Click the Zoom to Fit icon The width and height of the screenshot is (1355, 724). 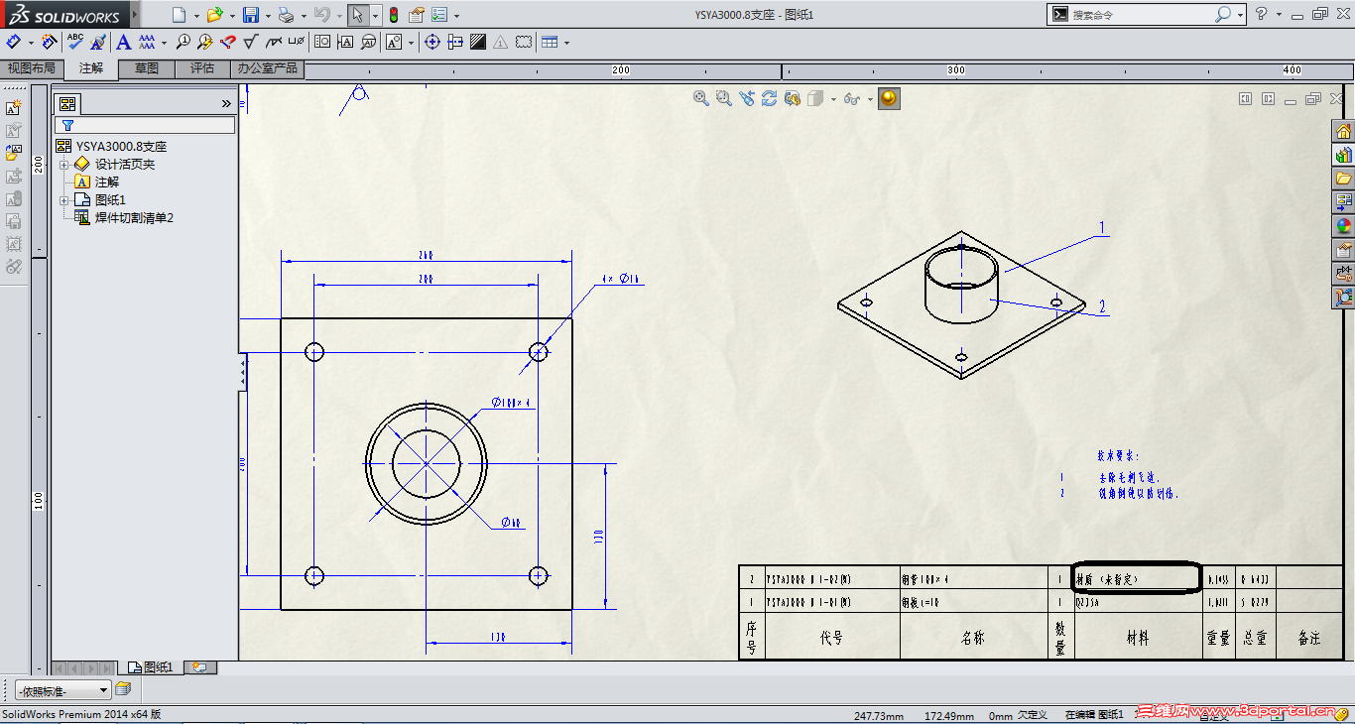(x=701, y=98)
